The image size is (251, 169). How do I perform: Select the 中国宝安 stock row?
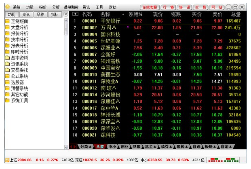pos(156,68)
